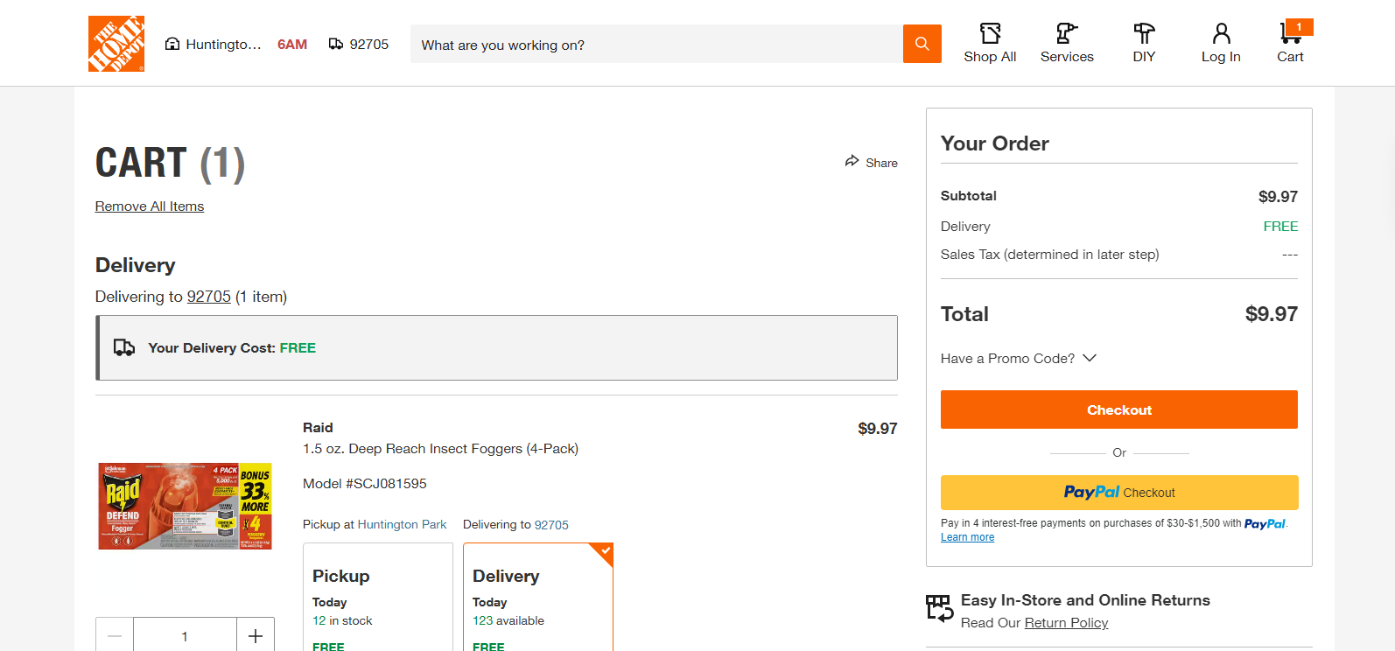Focus the search box input field
1395x651 pixels.
[x=656, y=44]
